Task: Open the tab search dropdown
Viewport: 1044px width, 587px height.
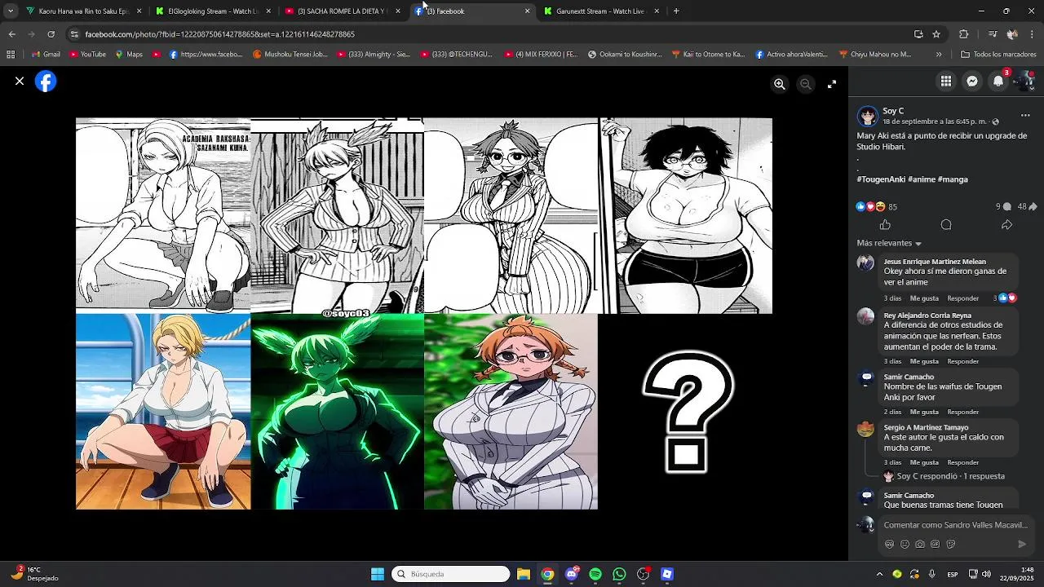Action: [11, 11]
